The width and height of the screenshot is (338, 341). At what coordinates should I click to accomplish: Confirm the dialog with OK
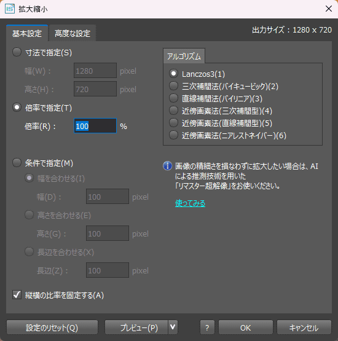pyautogui.click(x=246, y=327)
